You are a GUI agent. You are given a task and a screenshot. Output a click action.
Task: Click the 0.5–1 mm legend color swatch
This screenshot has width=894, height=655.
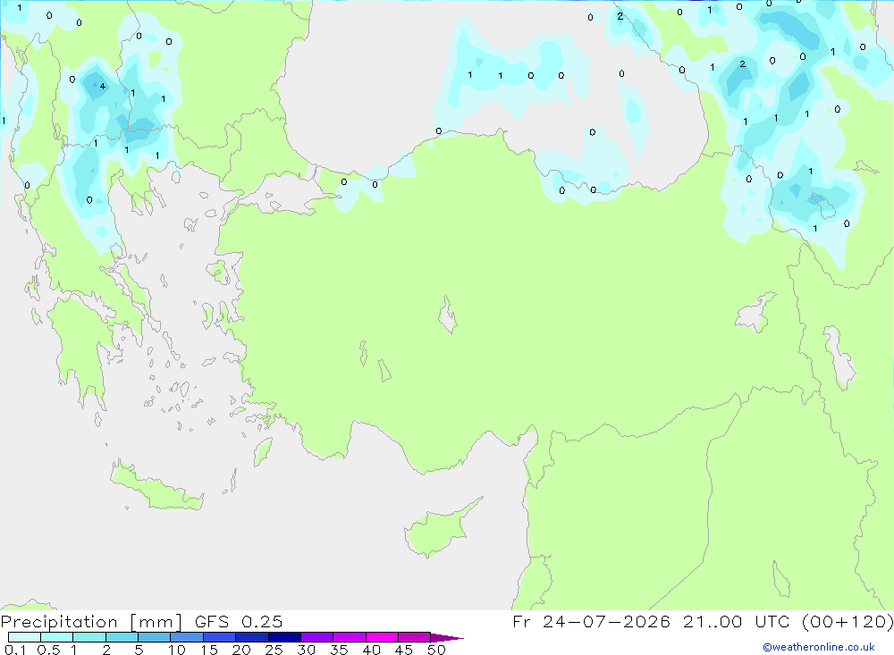tap(57, 637)
